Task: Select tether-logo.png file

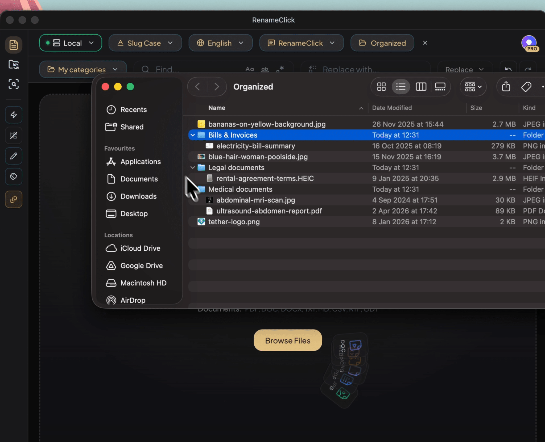Action: (366, 222)
